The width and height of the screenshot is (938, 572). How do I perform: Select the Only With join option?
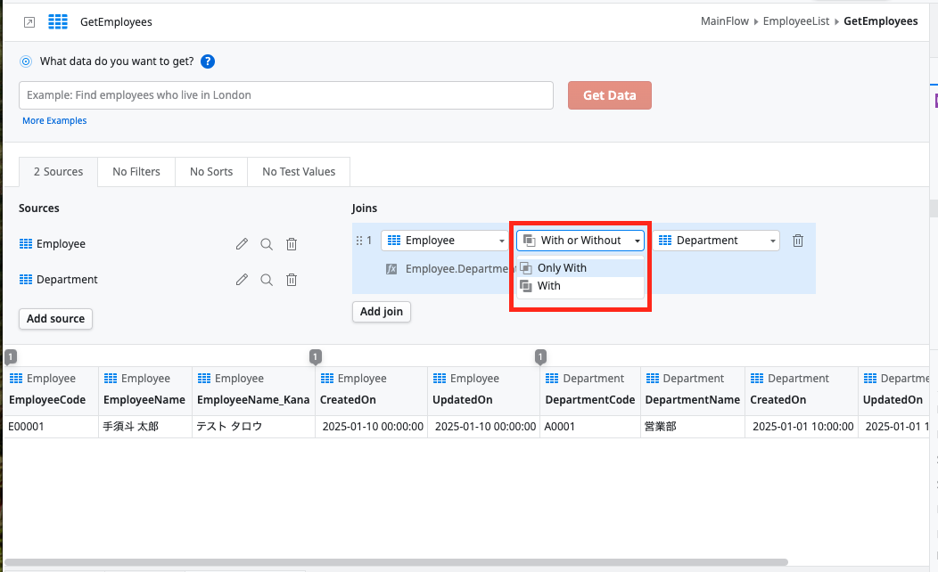pyautogui.click(x=562, y=267)
